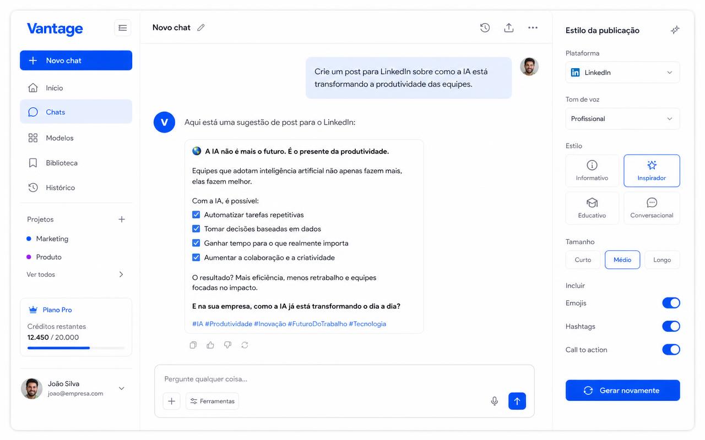The width and height of the screenshot is (705, 440).
Task: Click the #FuturoDoTrabalho hashtag
Action: point(317,324)
